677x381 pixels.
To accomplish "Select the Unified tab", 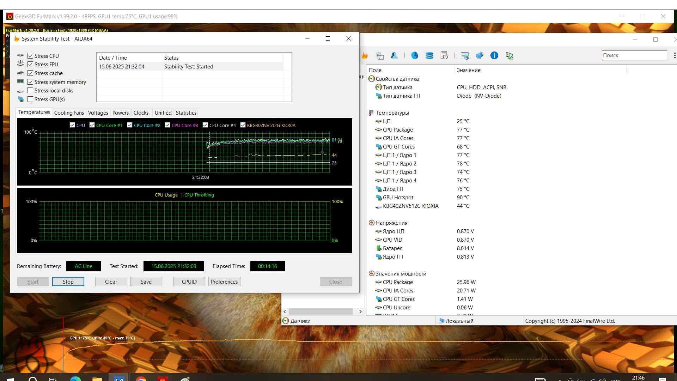I will [x=163, y=113].
